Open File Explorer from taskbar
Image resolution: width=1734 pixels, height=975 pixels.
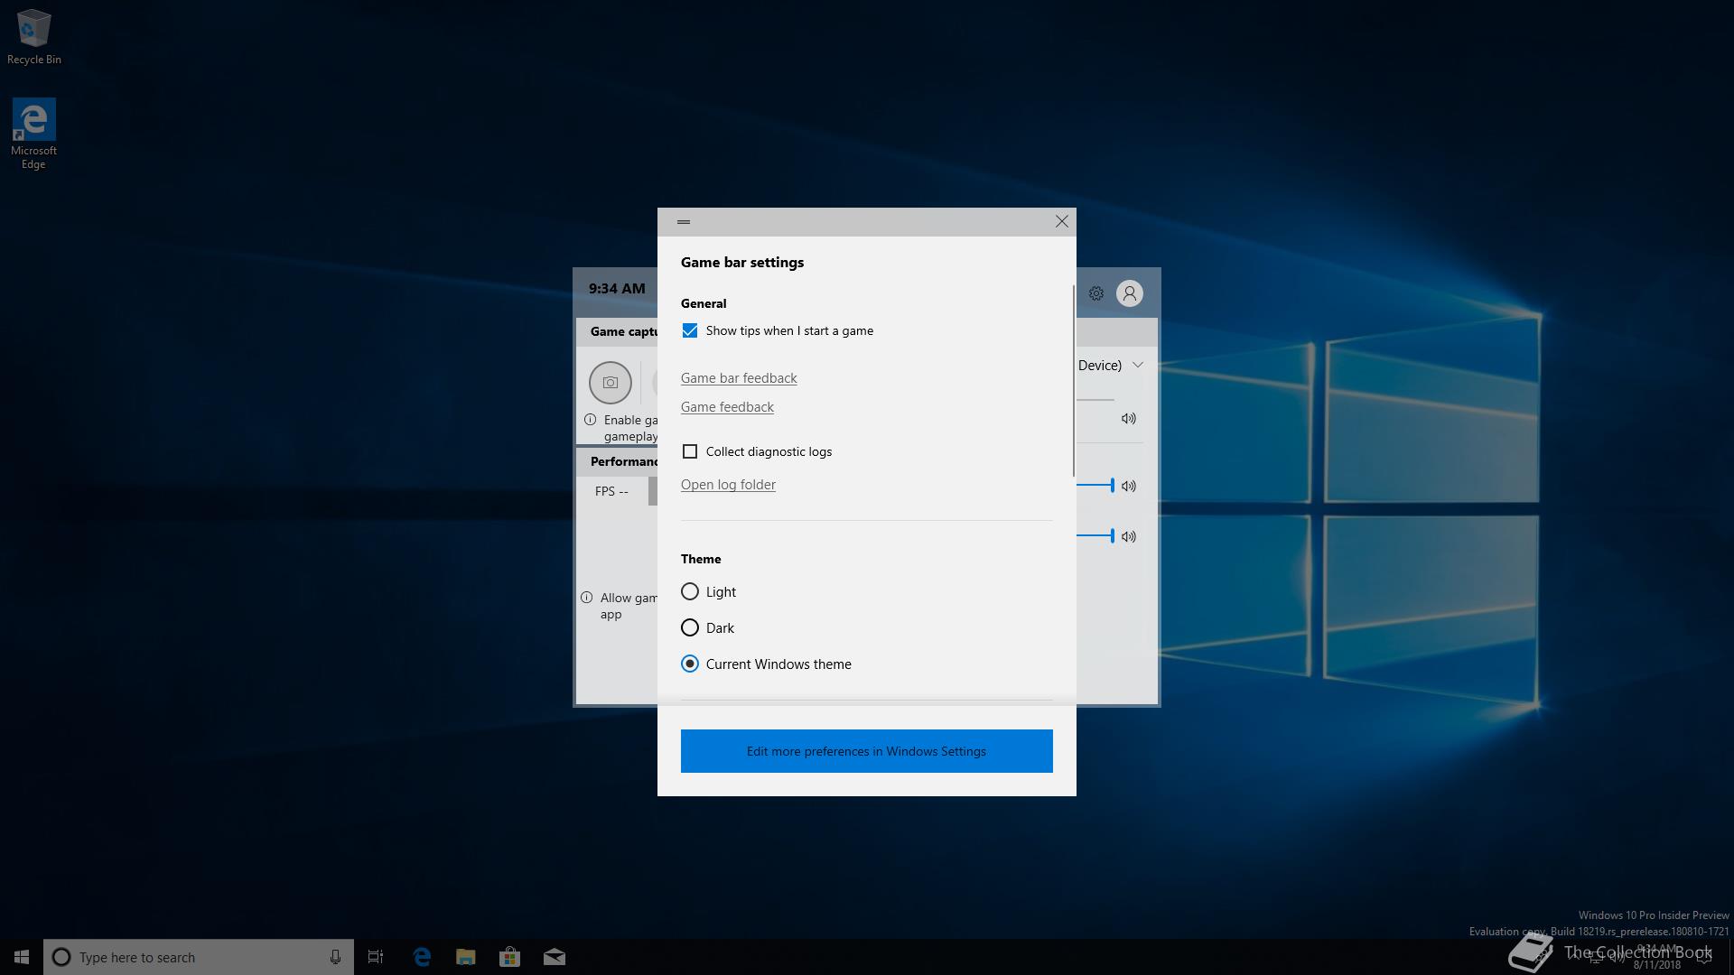coord(465,957)
